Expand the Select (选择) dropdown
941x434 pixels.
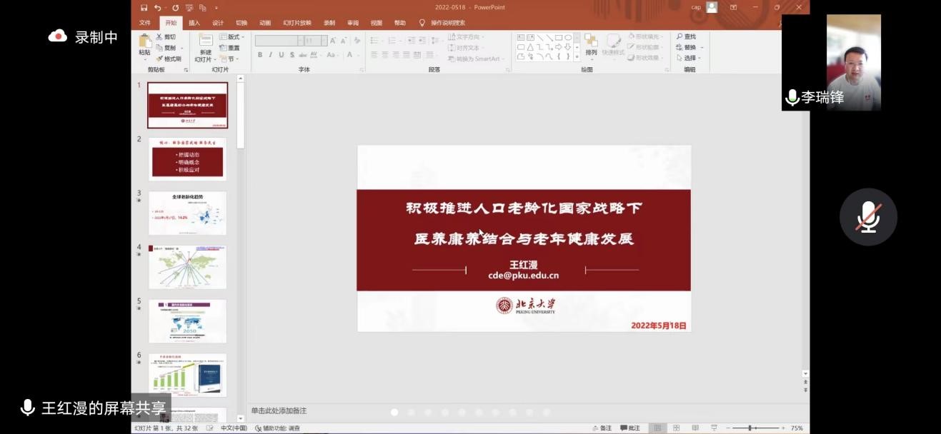point(689,59)
